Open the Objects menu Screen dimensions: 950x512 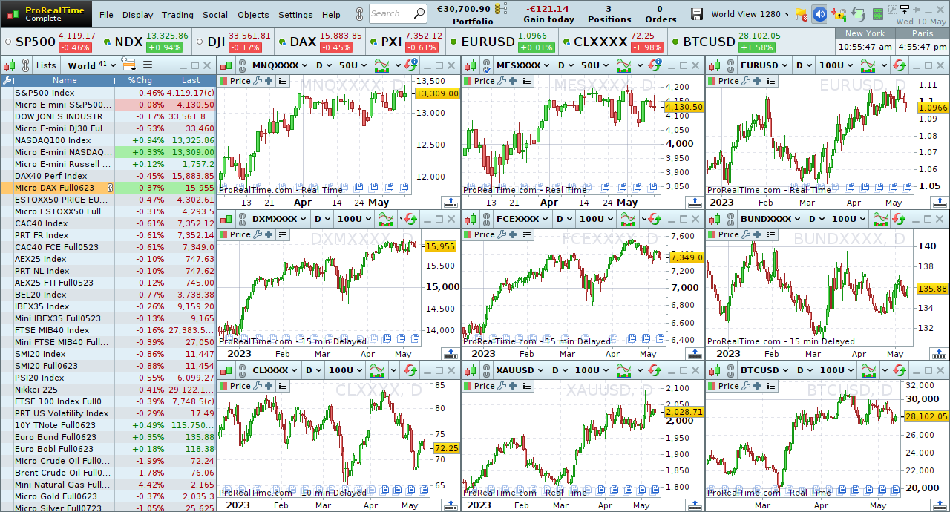[x=253, y=15]
